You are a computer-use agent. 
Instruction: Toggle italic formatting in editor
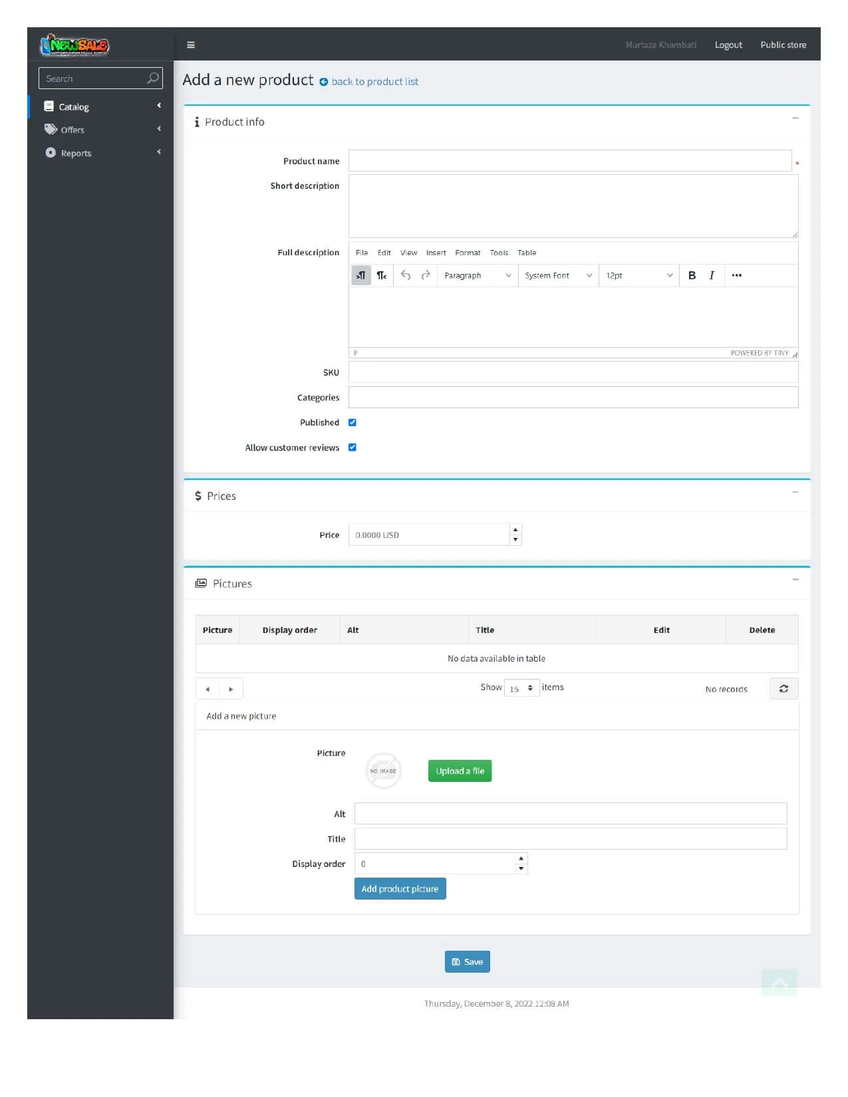[712, 275]
